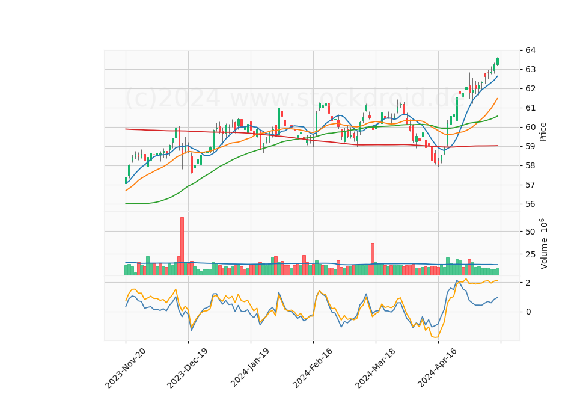Screen dimensions: 577x415
Task: Click the tall red volume bar near Mar-18
Action: (x=373, y=259)
